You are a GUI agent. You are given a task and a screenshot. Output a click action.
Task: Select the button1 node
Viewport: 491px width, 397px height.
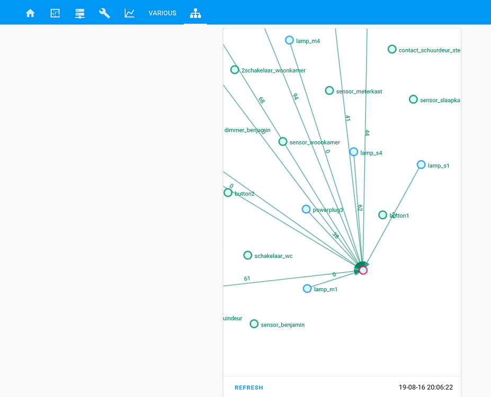pyautogui.click(x=382, y=214)
